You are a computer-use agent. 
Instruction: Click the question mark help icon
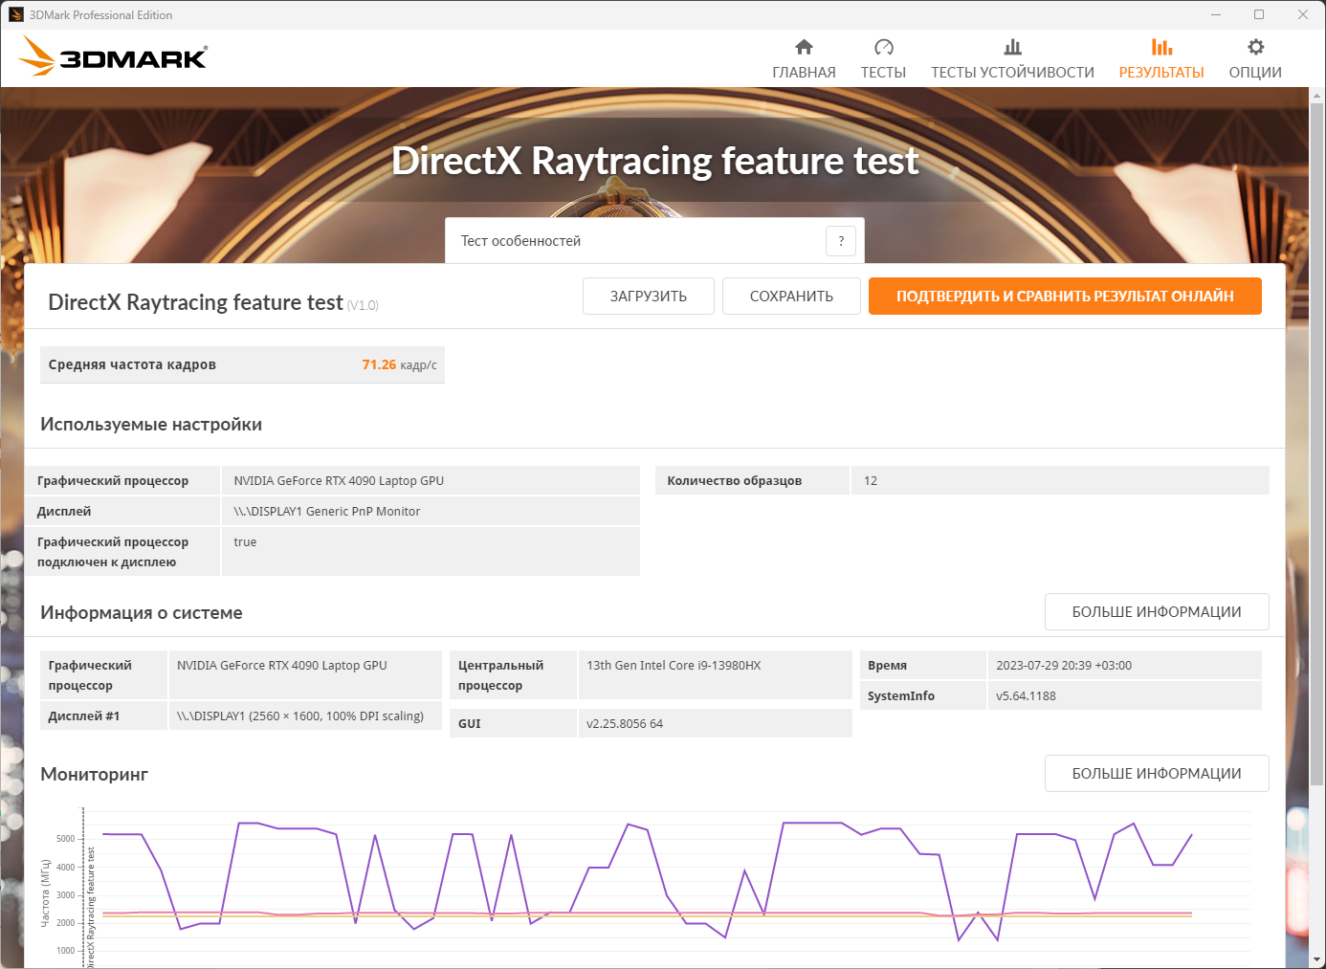pyautogui.click(x=841, y=241)
